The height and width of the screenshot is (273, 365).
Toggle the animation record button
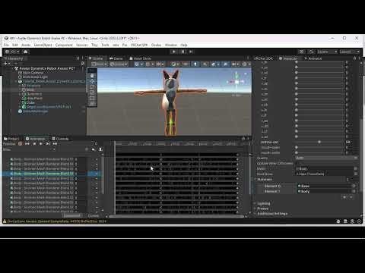coord(20,143)
